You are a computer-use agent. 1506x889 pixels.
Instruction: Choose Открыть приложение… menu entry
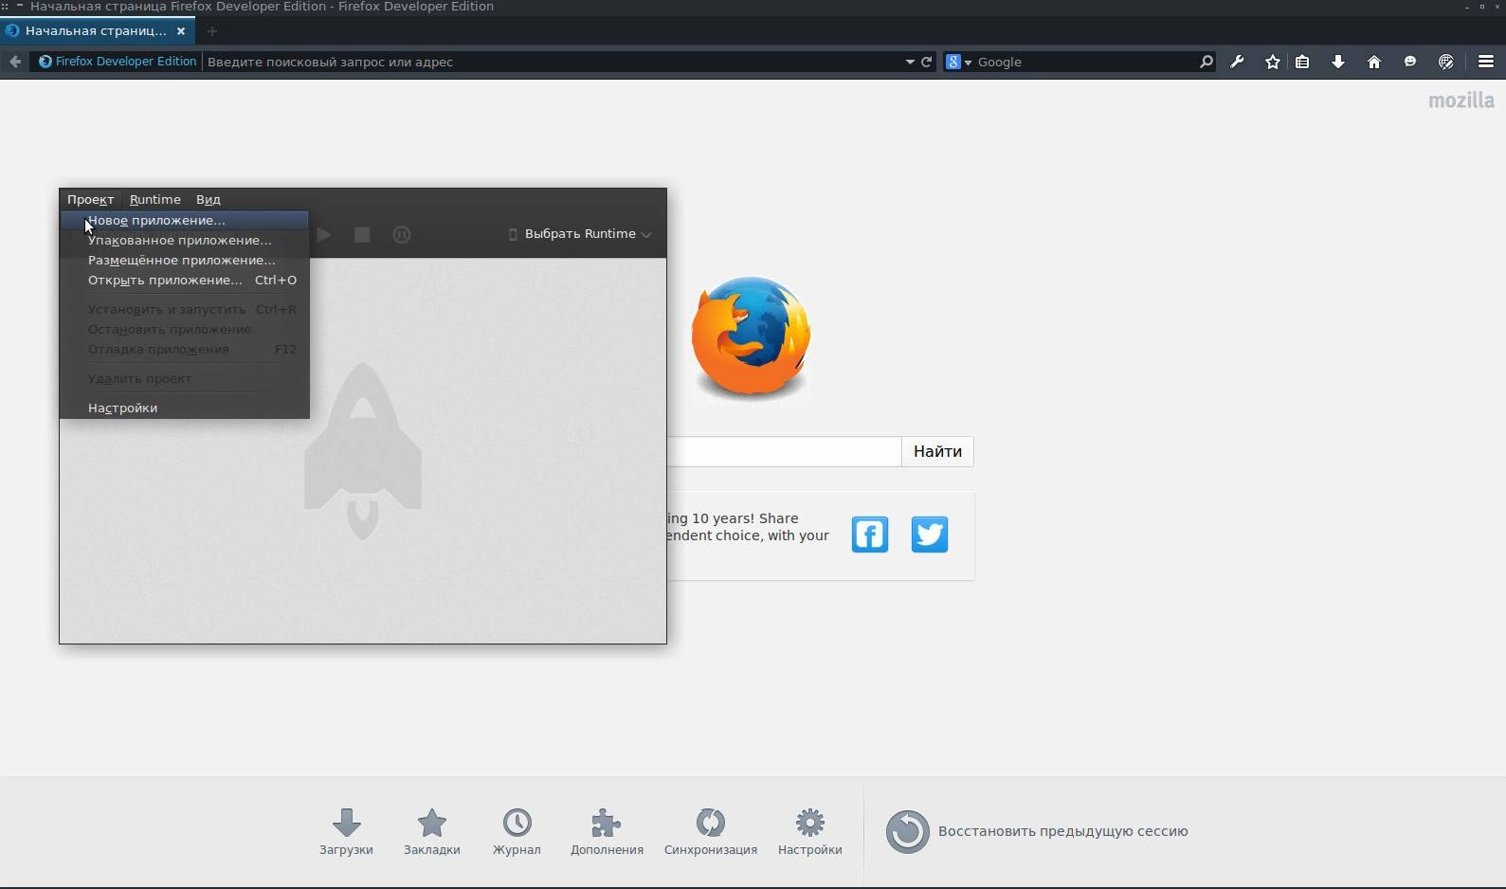click(185, 280)
